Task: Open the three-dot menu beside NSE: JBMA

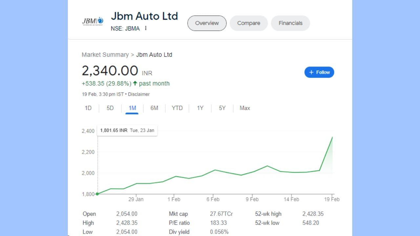Action: (x=146, y=28)
